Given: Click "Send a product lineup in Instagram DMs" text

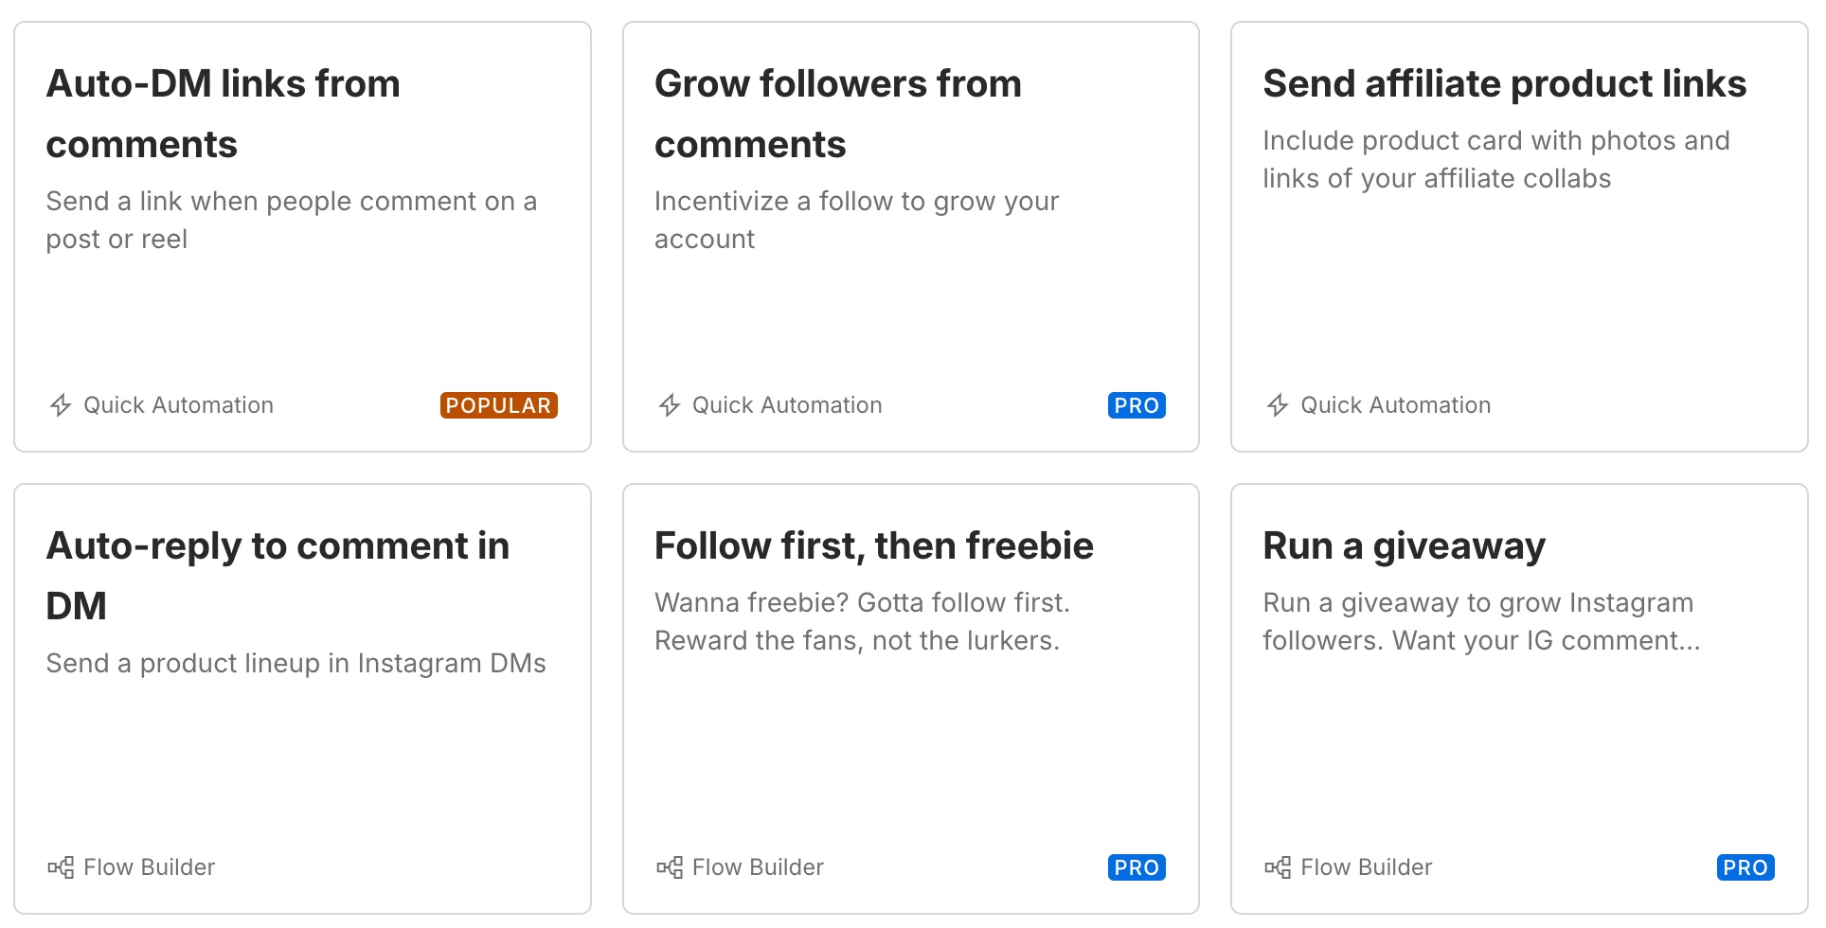Looking at the screenshot, I should 295,663.
